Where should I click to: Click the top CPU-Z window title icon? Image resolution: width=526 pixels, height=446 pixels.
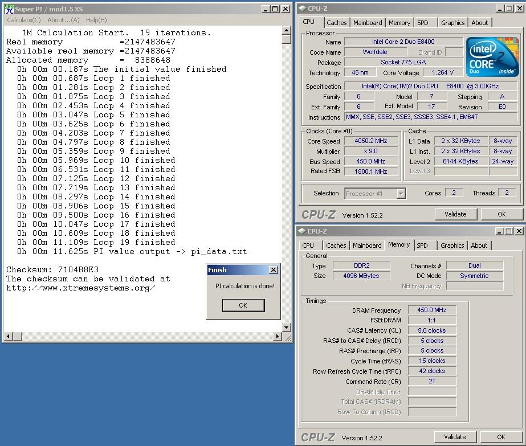click(302, 9)
